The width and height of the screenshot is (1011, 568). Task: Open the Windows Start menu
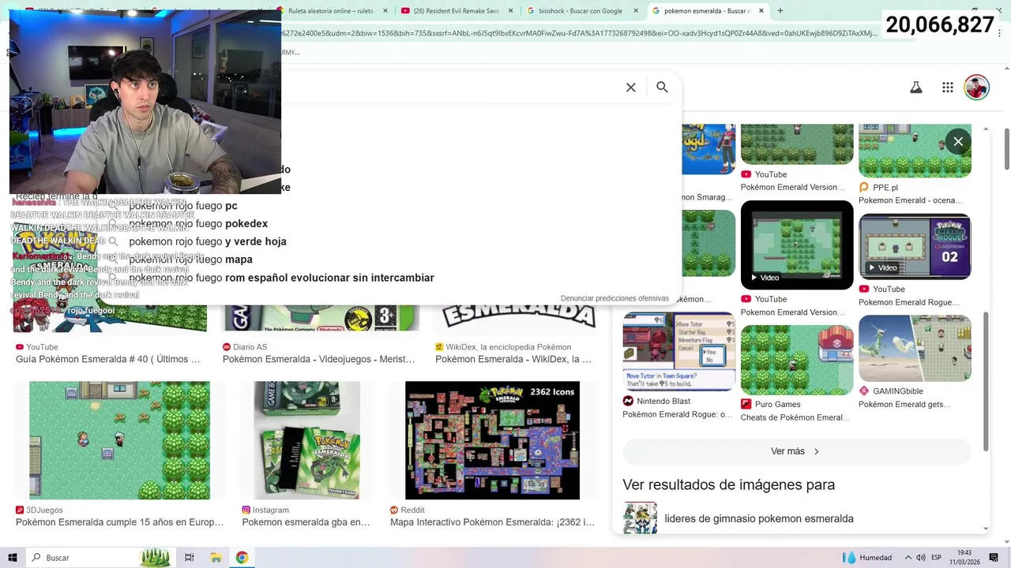[x=13, y=558]
